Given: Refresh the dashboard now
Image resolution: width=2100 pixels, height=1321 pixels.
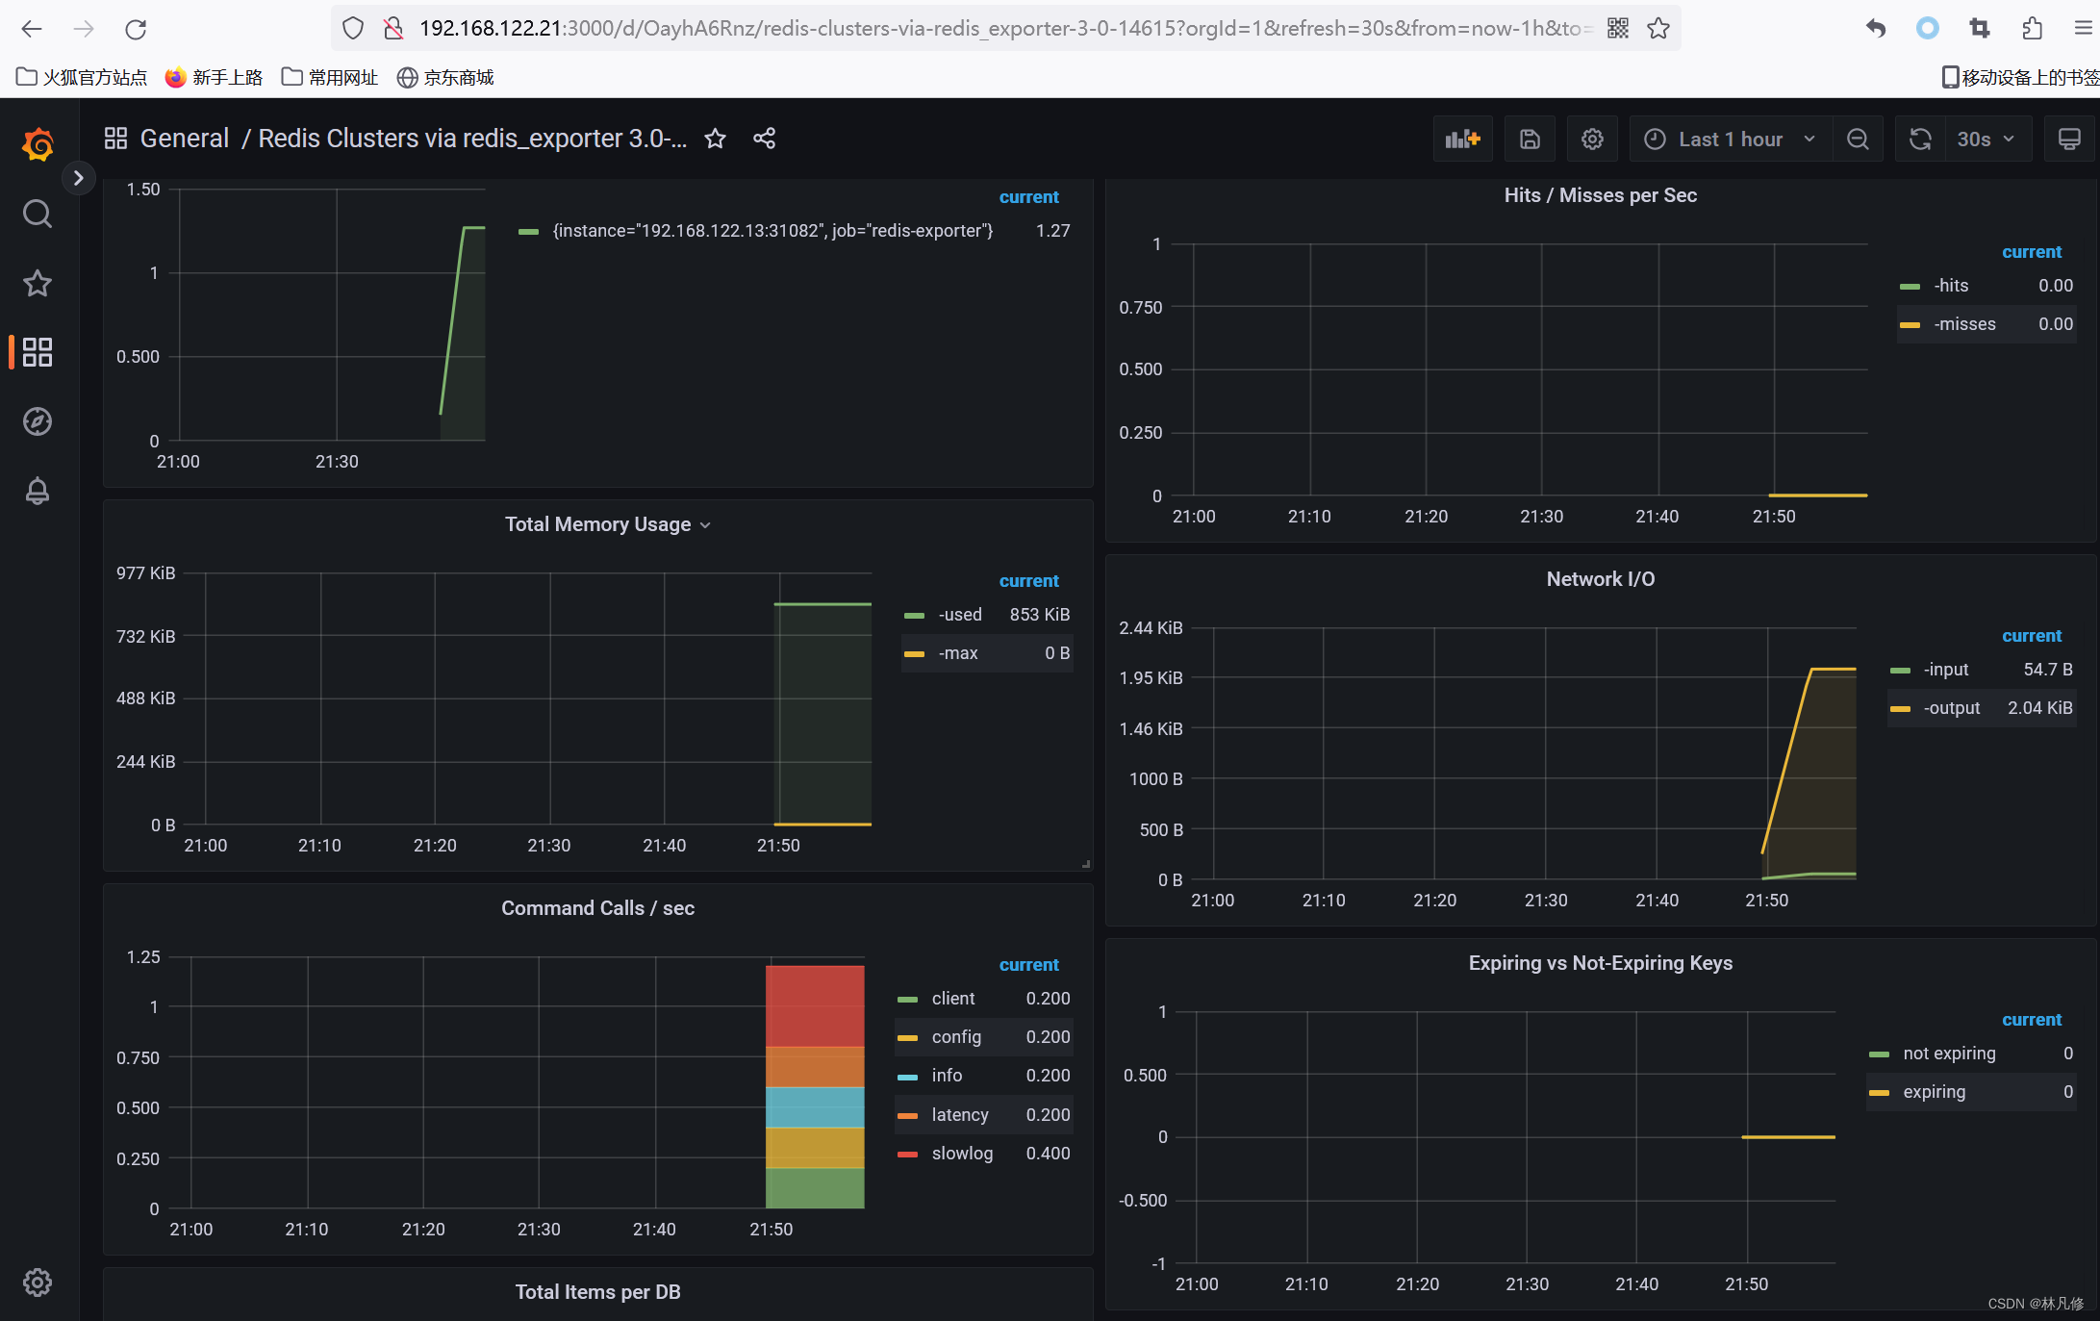Looking at the screenshot, I should pyautogui.click(x=1920, y=140).
